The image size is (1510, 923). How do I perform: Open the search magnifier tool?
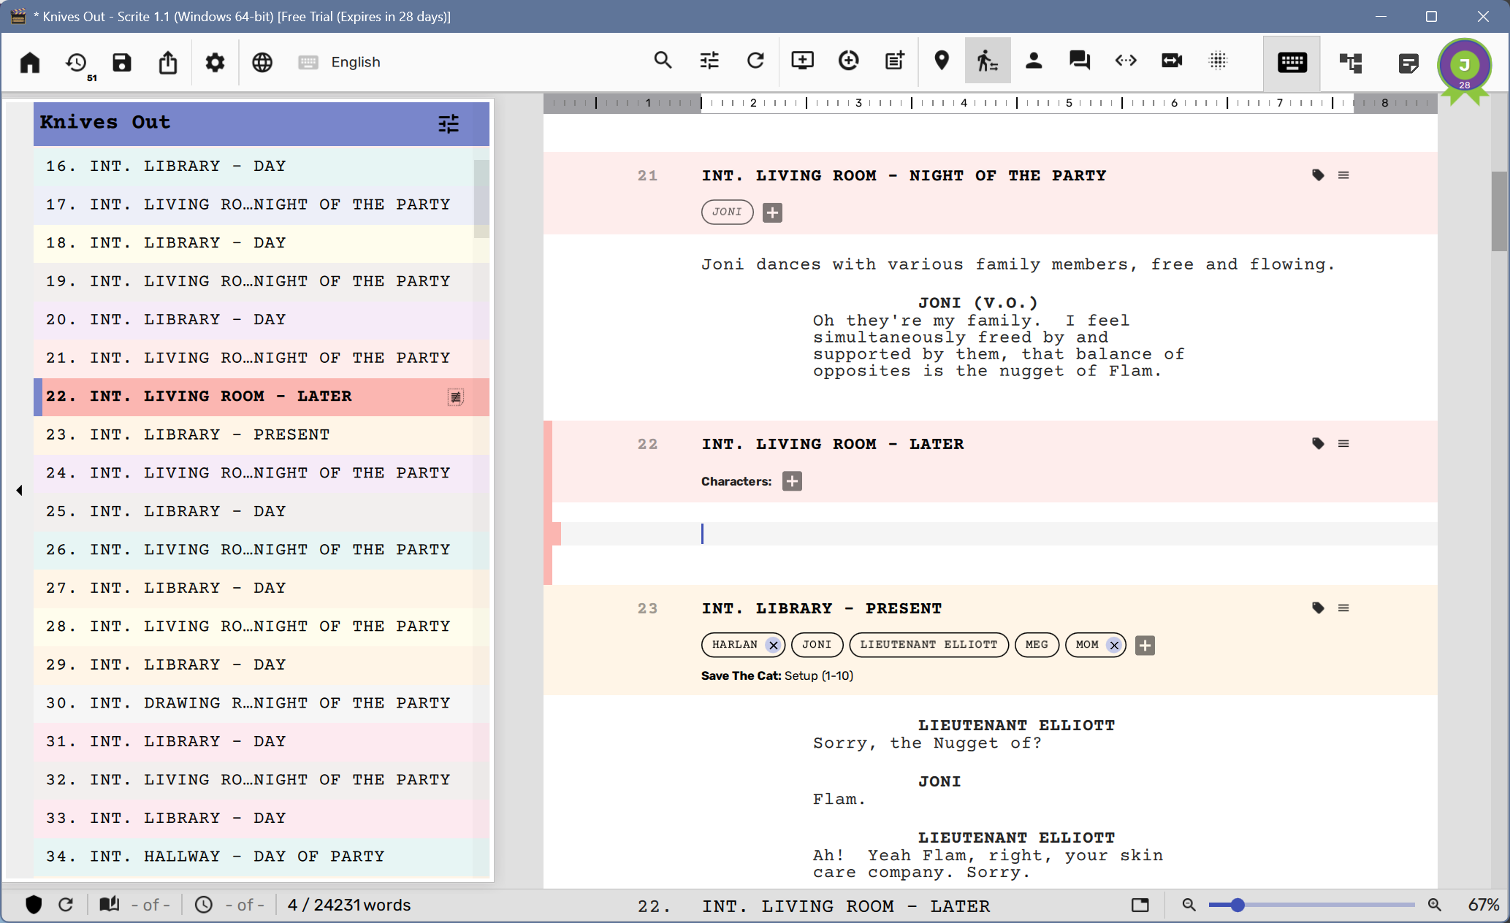coord(663,61)
